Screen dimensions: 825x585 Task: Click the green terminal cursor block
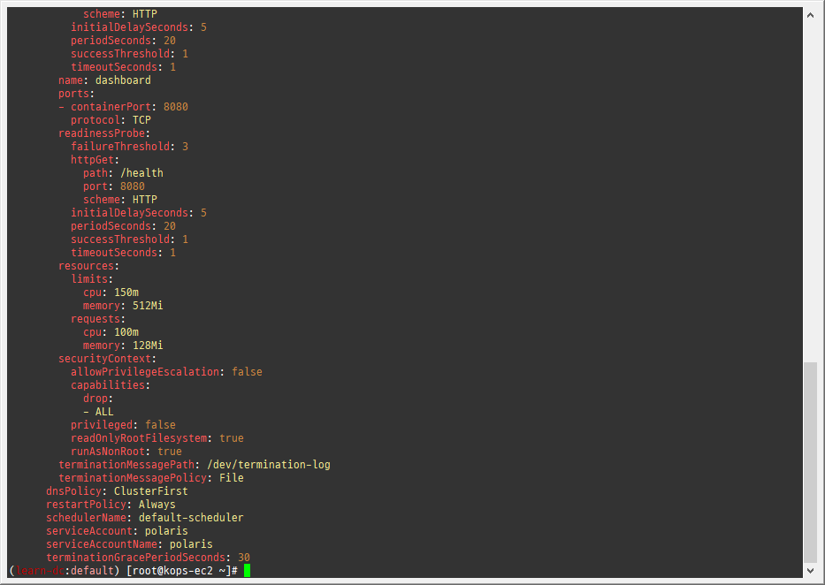[247, 570]
